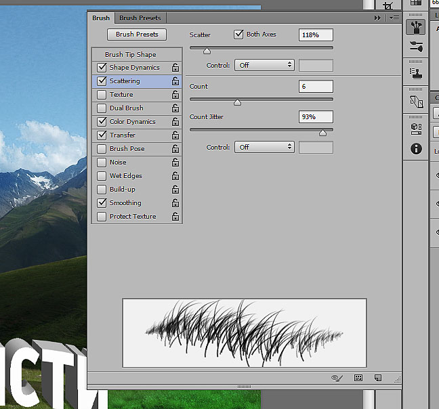This screenshot has height=409, width=439.
Task: Select the Crop tool icon at top
Action: [x=388, y=5]
